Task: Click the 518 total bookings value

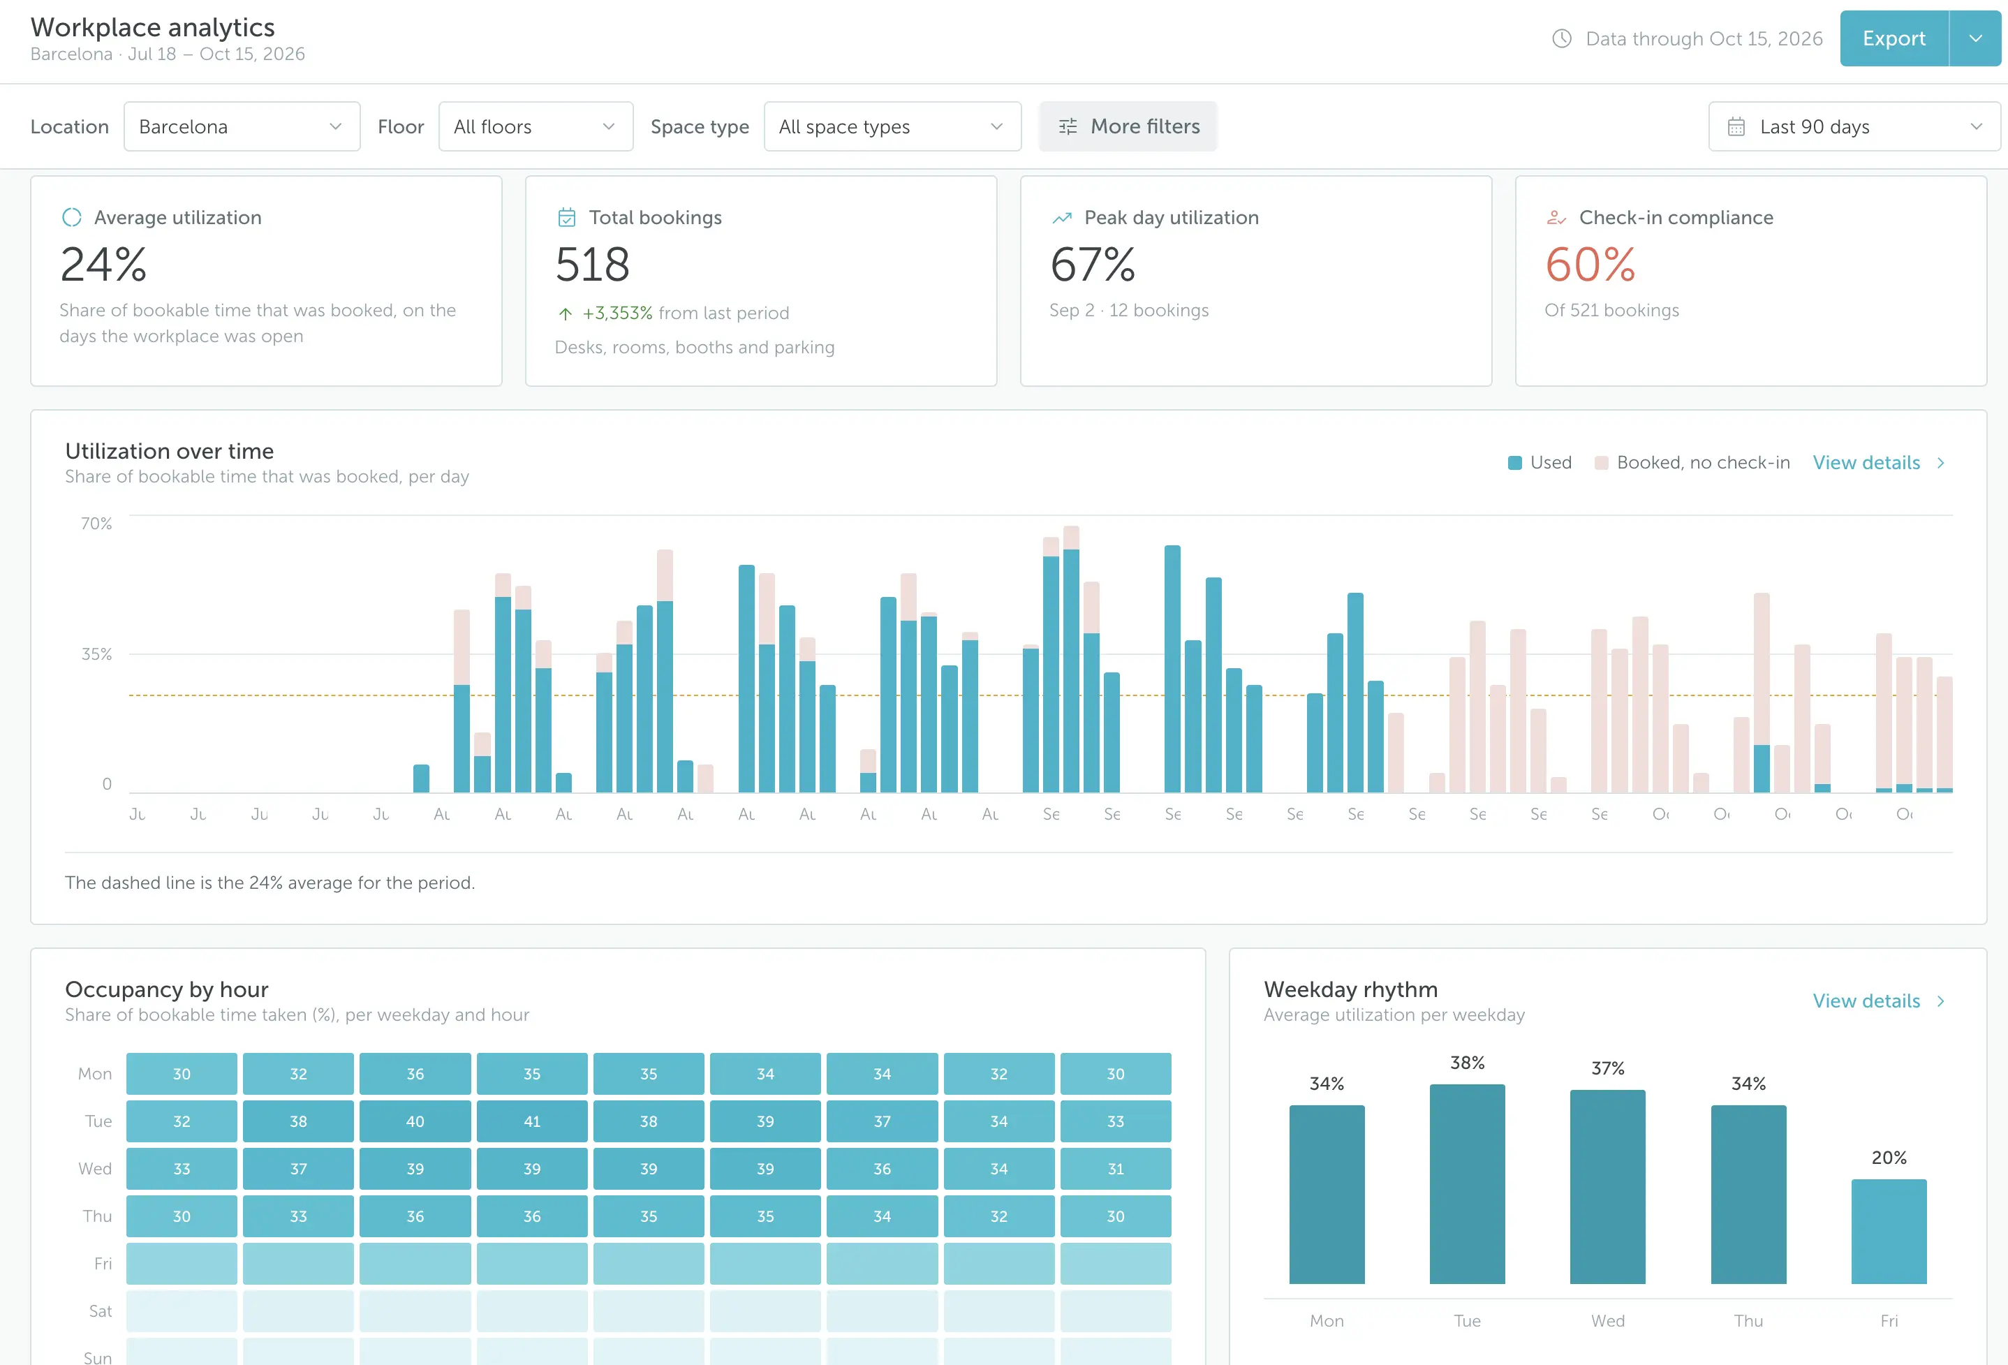Action: point(593,265)
